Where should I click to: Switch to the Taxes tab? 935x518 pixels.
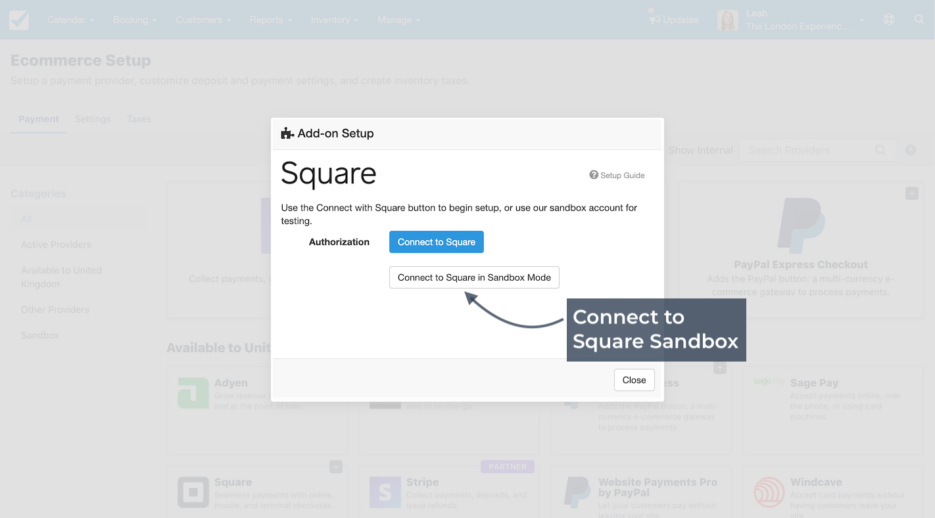pos(139,119)
